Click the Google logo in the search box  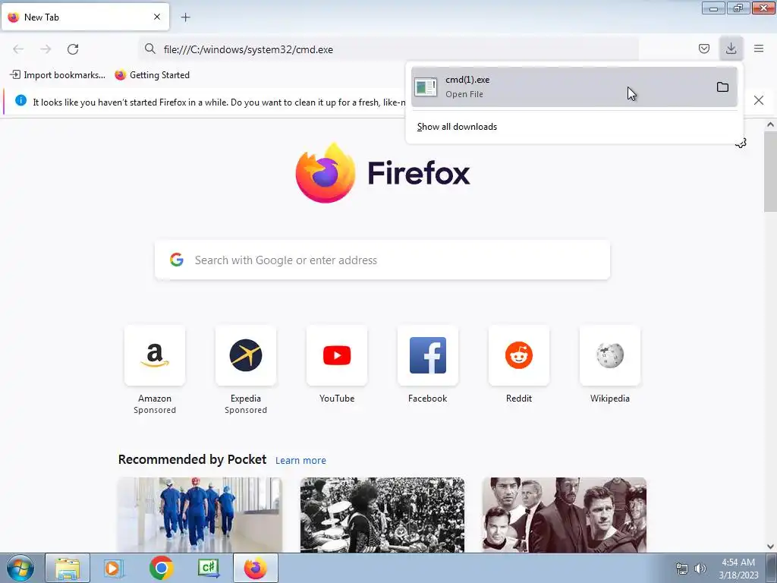[x=177, y=260]
